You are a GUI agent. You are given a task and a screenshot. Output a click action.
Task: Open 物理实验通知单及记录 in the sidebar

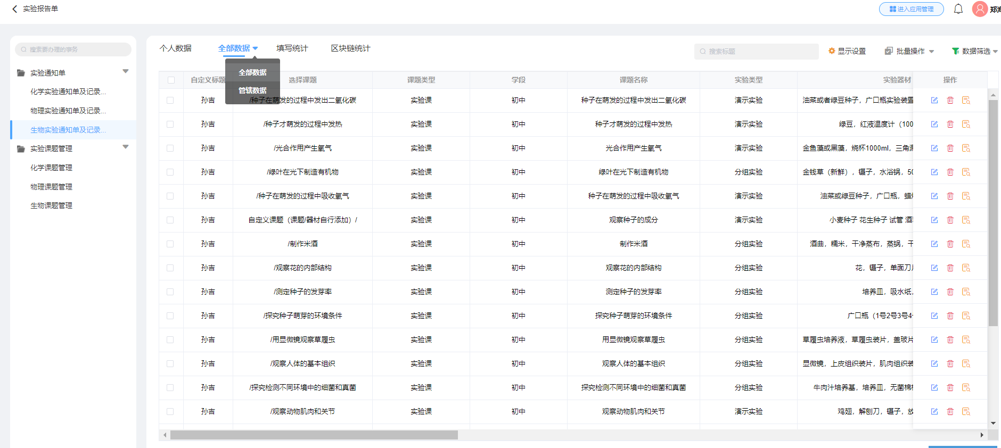click(68, 111)
